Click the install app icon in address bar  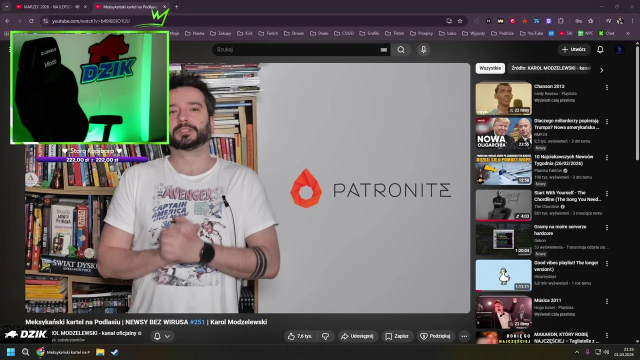(449, 21)
